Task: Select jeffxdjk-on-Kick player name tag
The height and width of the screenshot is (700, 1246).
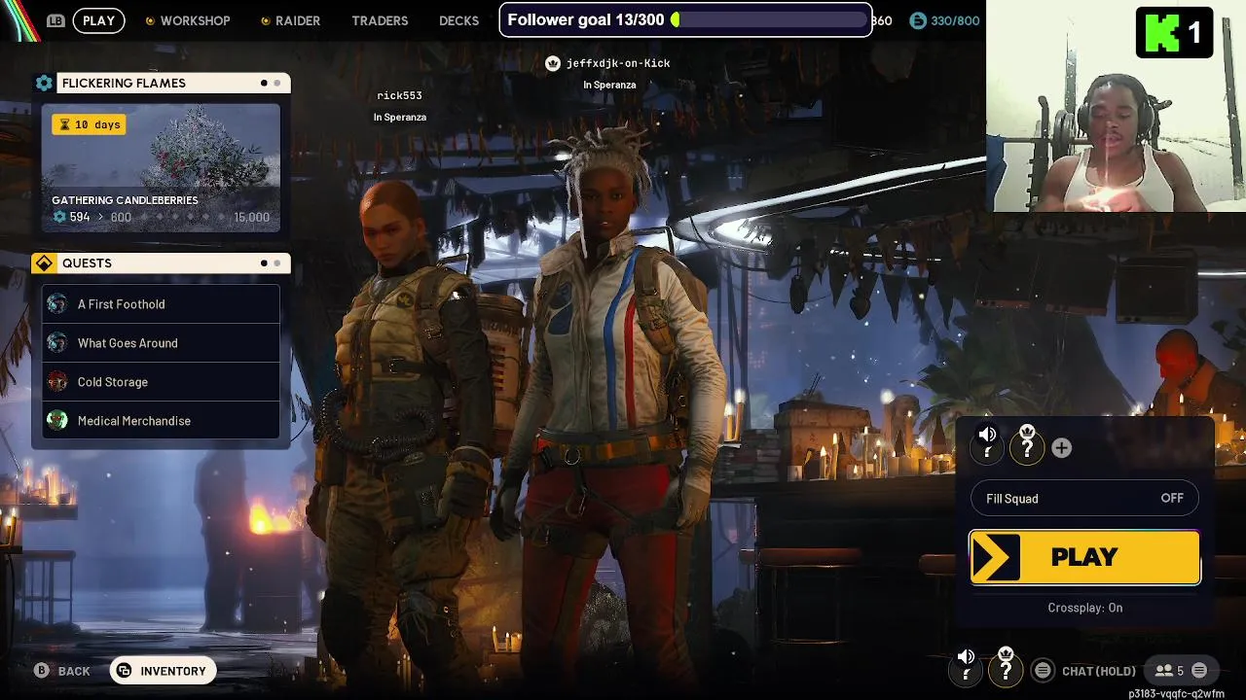Action: [618, 63]
